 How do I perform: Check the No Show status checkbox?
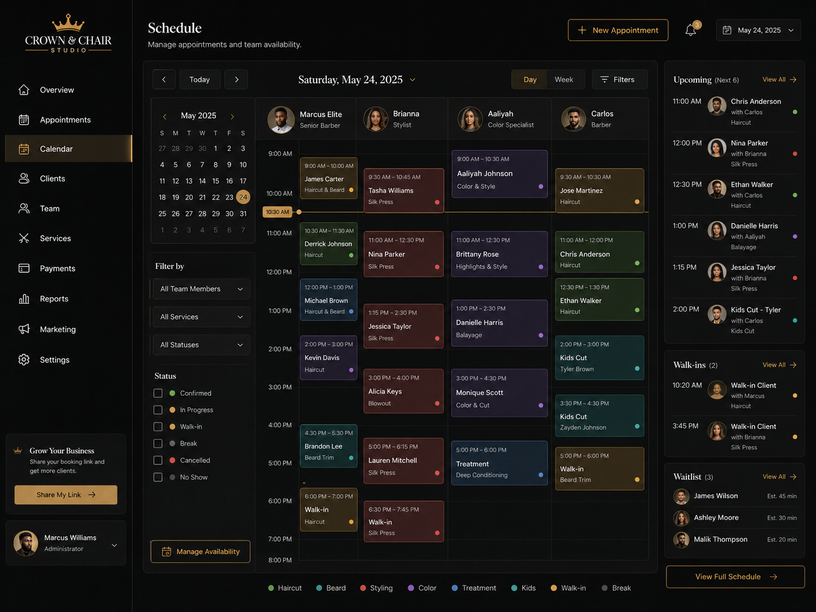pos(158,477)
